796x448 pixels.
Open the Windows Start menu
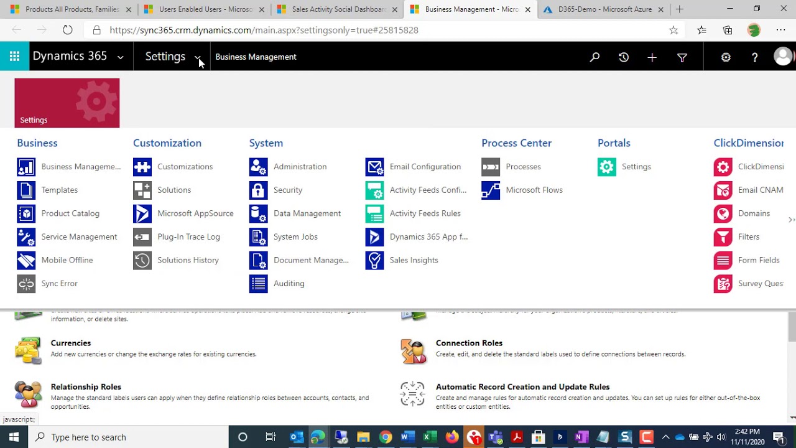pyautogui.click(x=14, y=437)
